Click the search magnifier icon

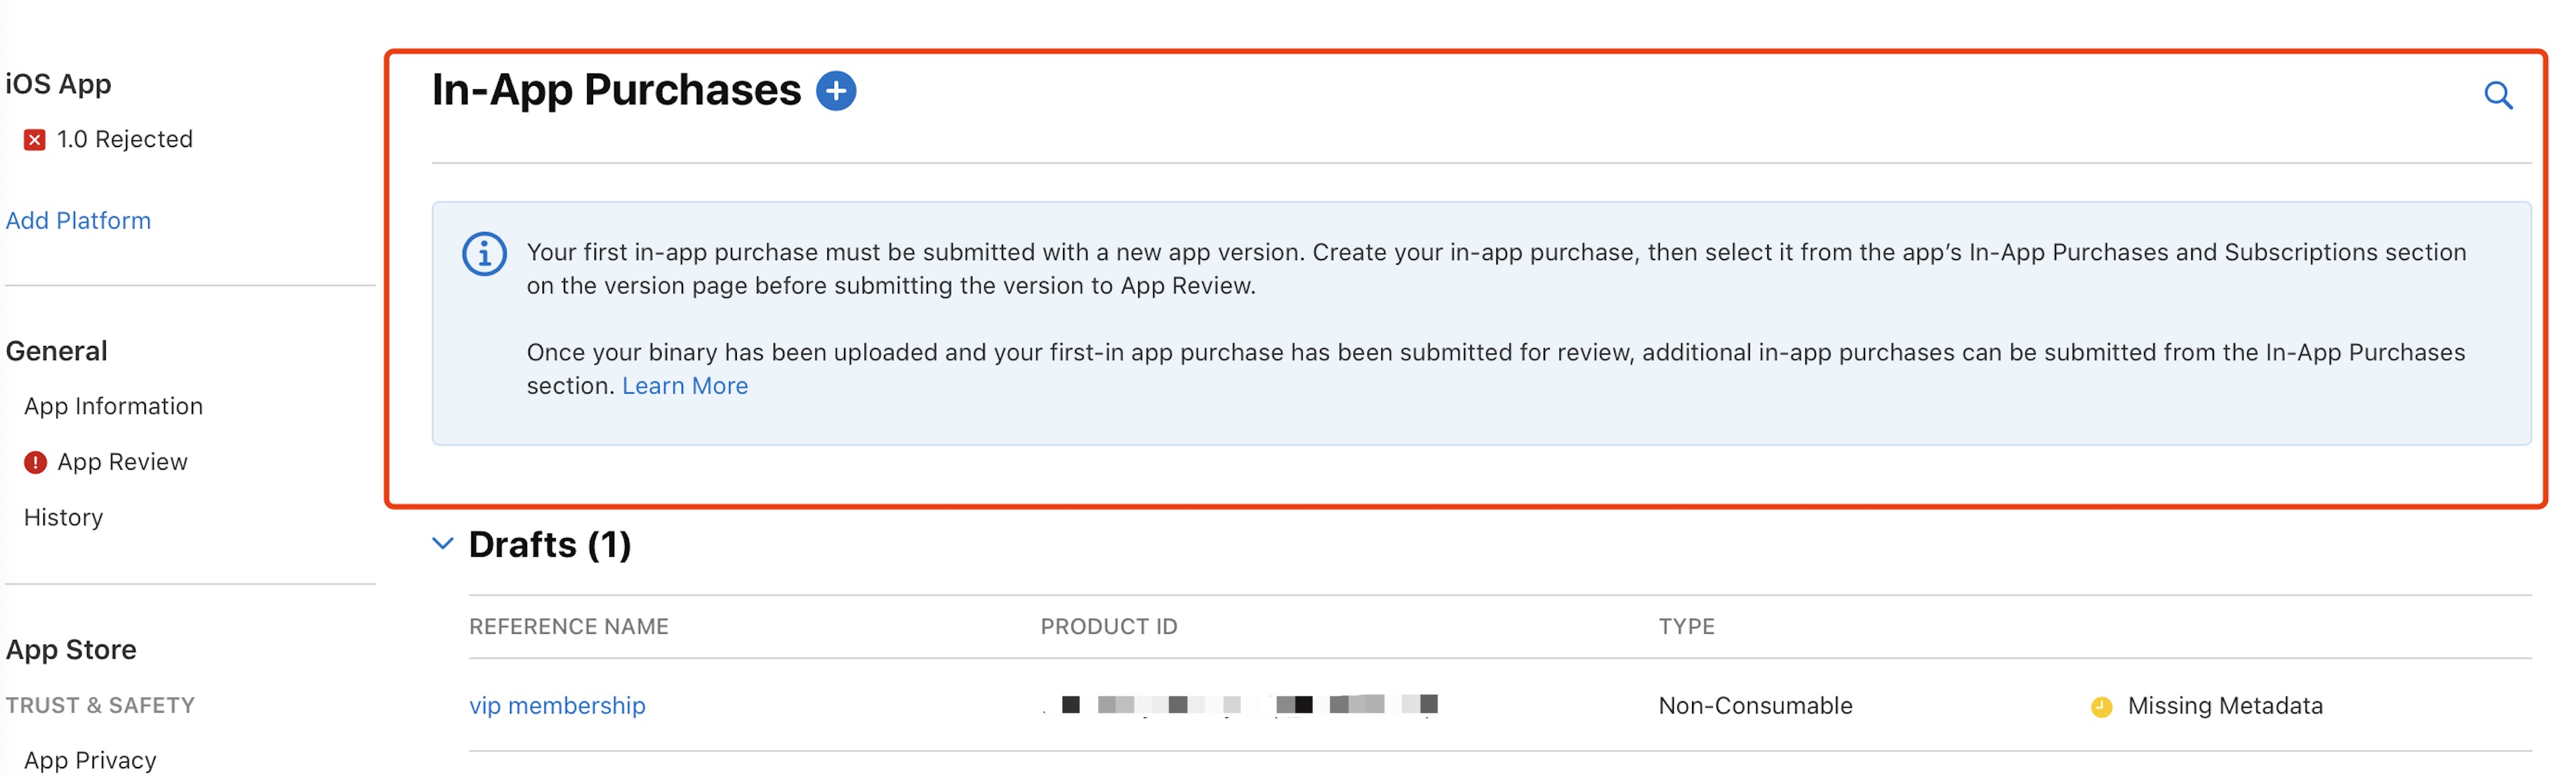[x=2497, y=95]
